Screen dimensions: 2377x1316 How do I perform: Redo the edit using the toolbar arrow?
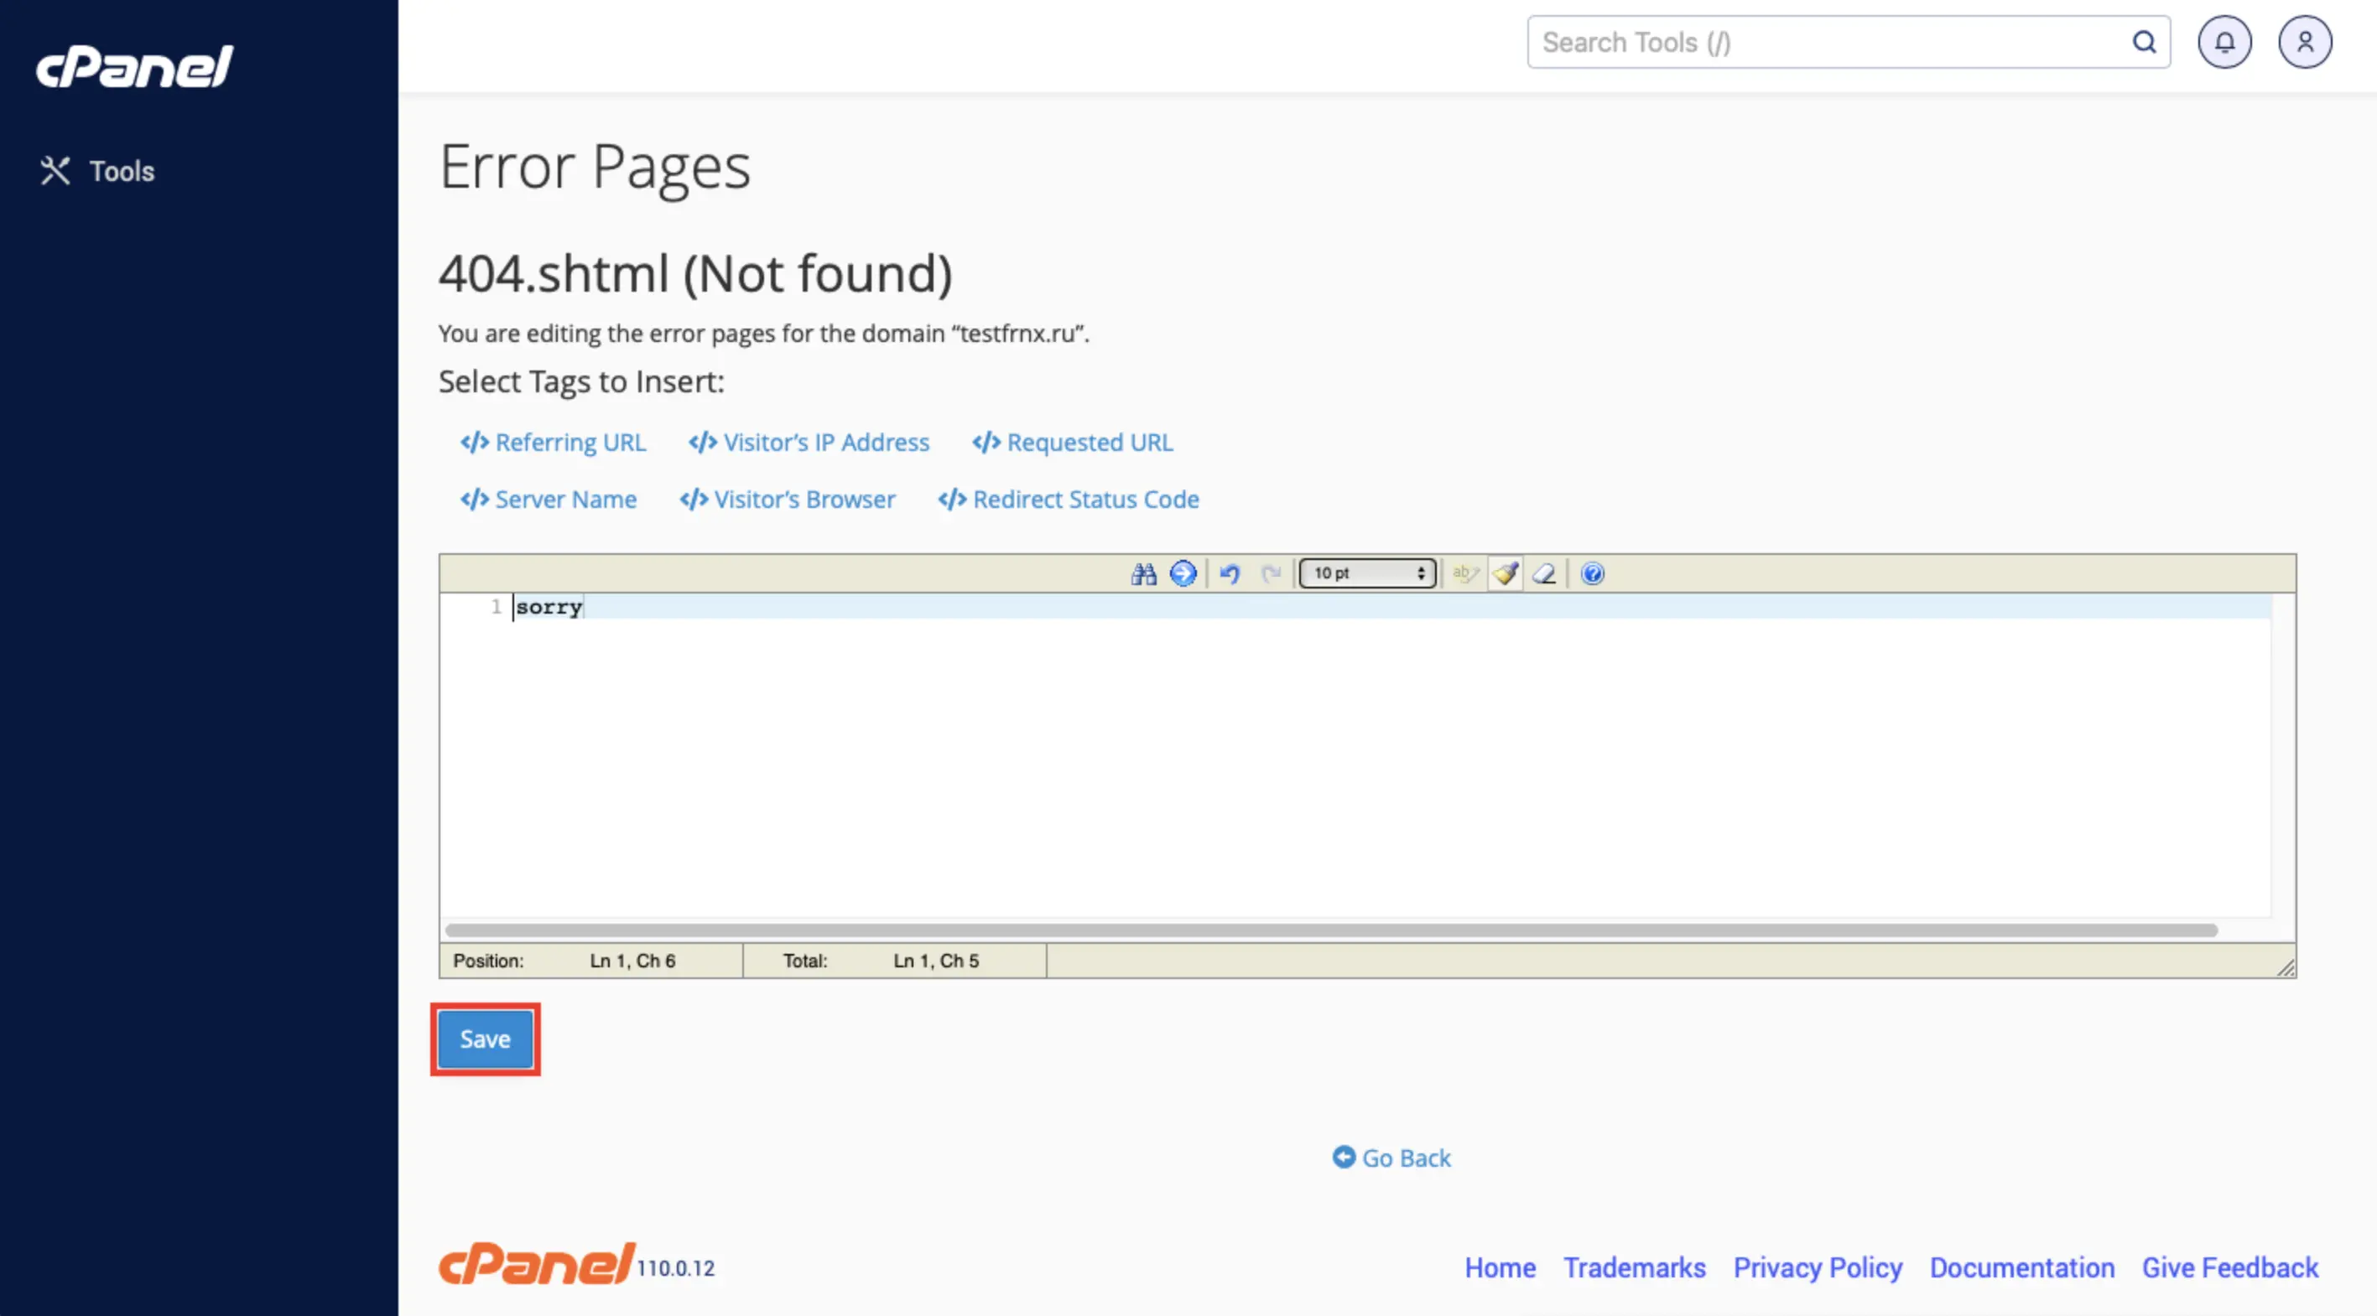(x=1271, y=573)
